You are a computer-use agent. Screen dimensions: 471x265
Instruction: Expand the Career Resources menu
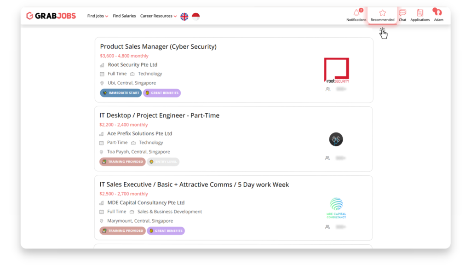[x=158, y=16]
